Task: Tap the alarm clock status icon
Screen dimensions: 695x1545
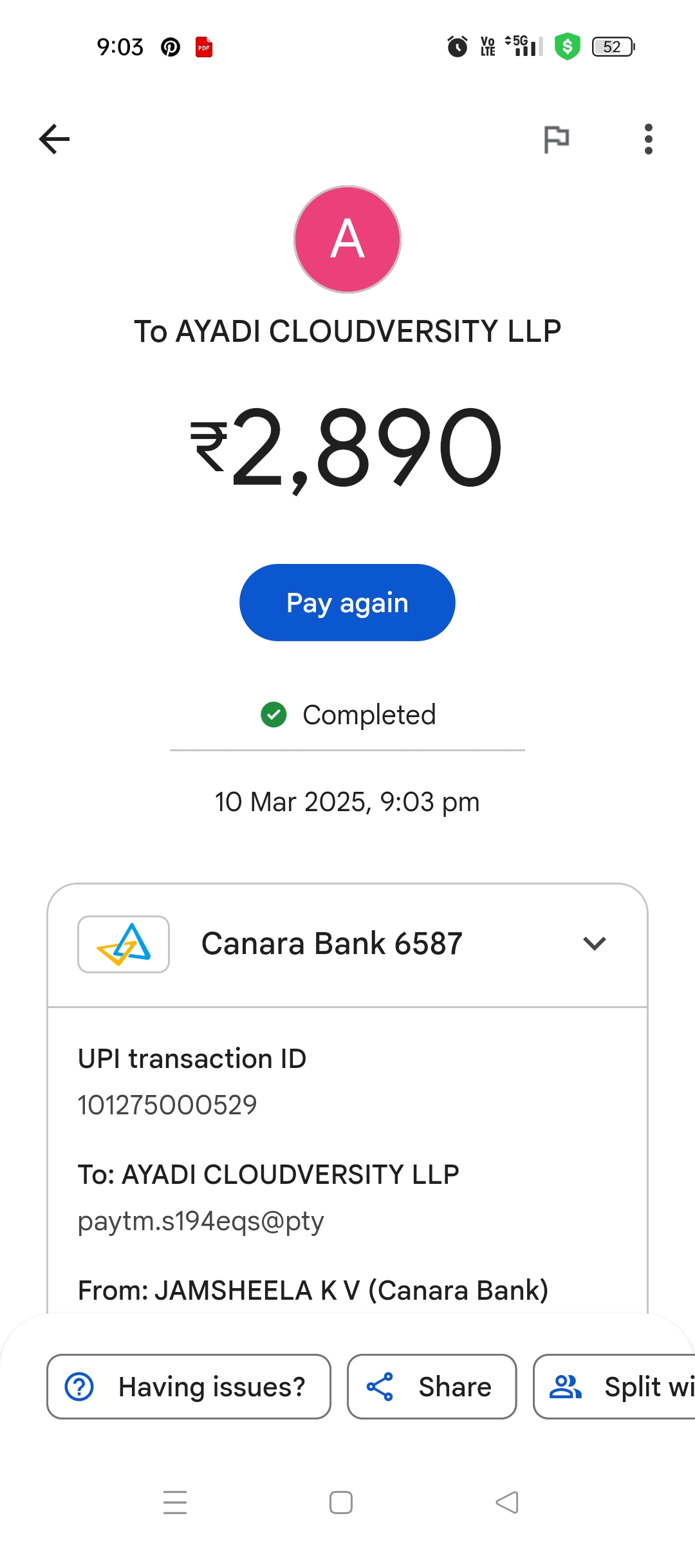Action: point(457,46)
